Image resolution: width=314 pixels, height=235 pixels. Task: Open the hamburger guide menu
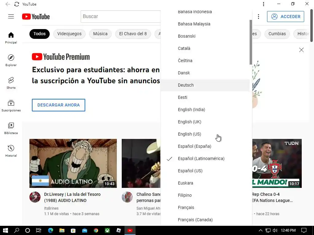click(11, 17)
